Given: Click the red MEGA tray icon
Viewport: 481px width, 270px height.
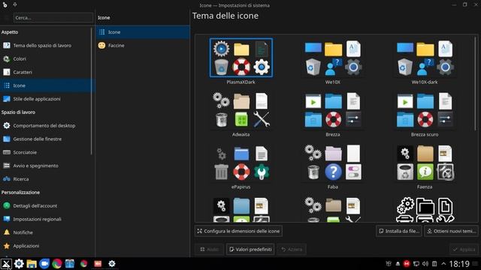Looking at the screenshot, I should click(x=407, y=263).
